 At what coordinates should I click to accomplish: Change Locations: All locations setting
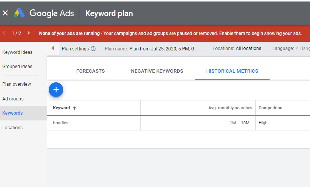[237, 48]
